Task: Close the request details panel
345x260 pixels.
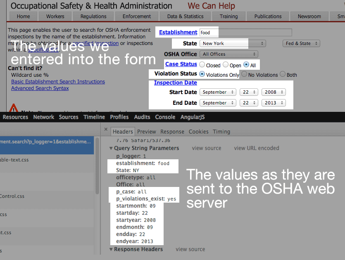Action: [106, 129]
